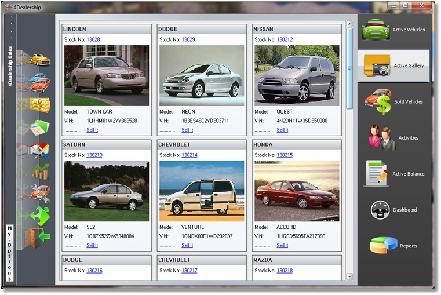Viewport: 441px width, 295px height.
Task: Click Sell It for the Nissan Quest
Action: [x=282, y=130]
